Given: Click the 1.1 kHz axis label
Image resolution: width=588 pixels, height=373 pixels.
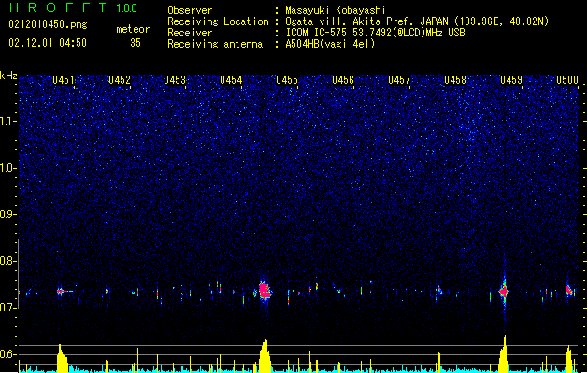Looking at the screenshot, I should pos(8,121).
